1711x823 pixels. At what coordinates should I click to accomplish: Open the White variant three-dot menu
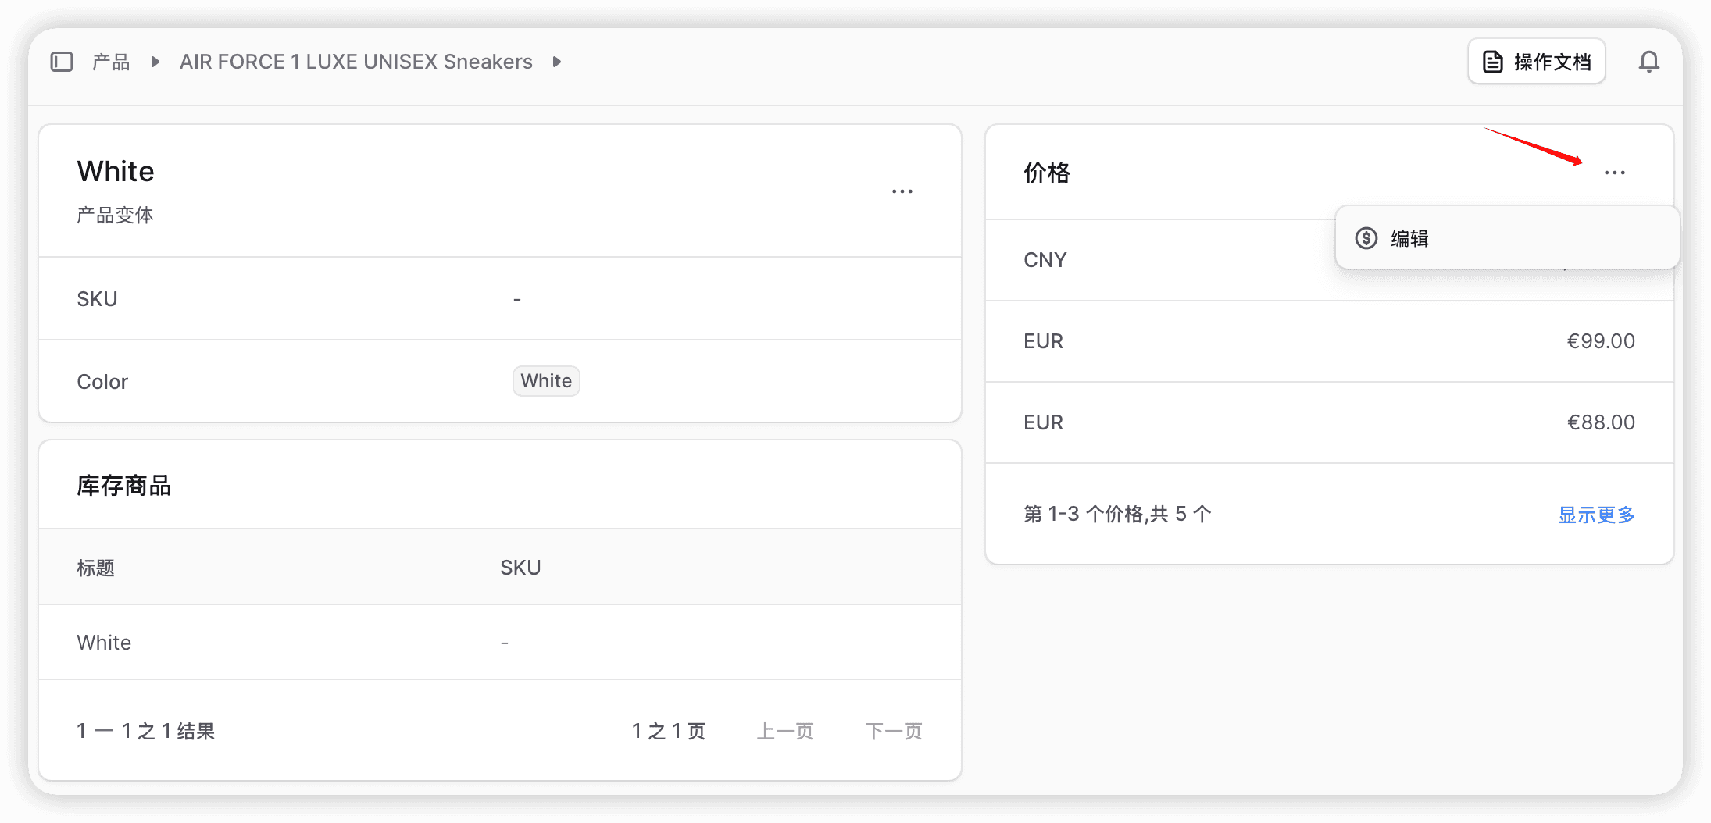click(902, 191)
